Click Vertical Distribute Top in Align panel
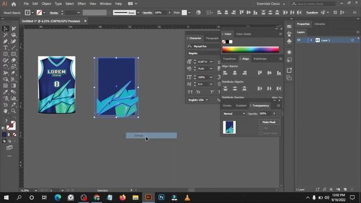The height and width of the screenshot is (203, 361). click(x=226, y=89)
